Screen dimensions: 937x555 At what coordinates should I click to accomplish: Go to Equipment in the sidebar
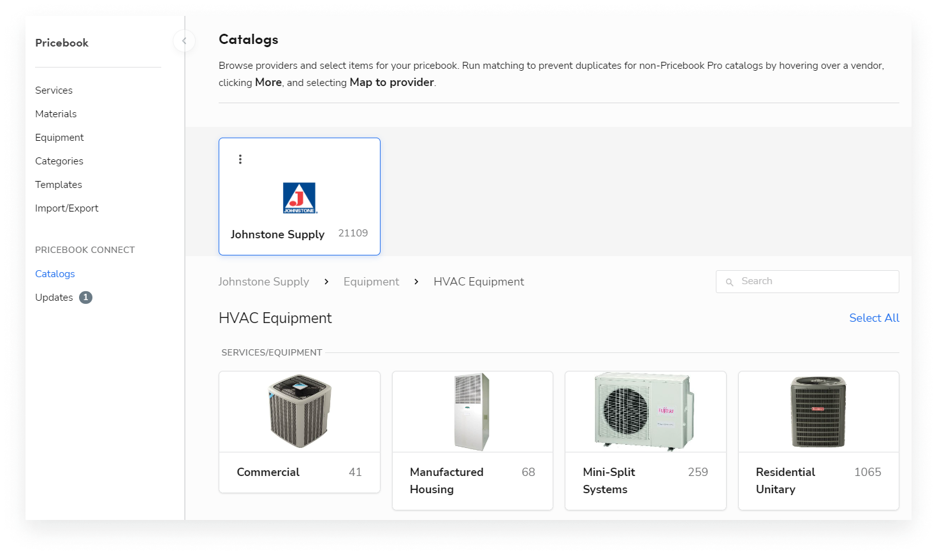click(x=59, y=138)
